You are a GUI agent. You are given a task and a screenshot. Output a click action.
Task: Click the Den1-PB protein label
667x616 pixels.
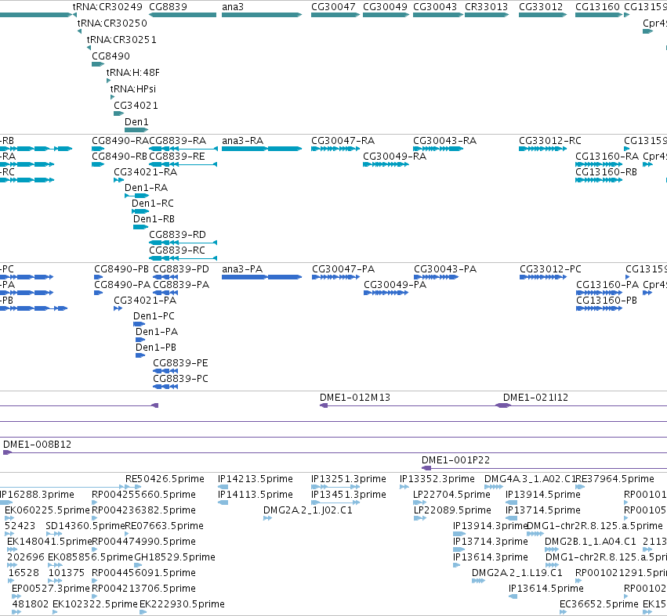[156, 348]
